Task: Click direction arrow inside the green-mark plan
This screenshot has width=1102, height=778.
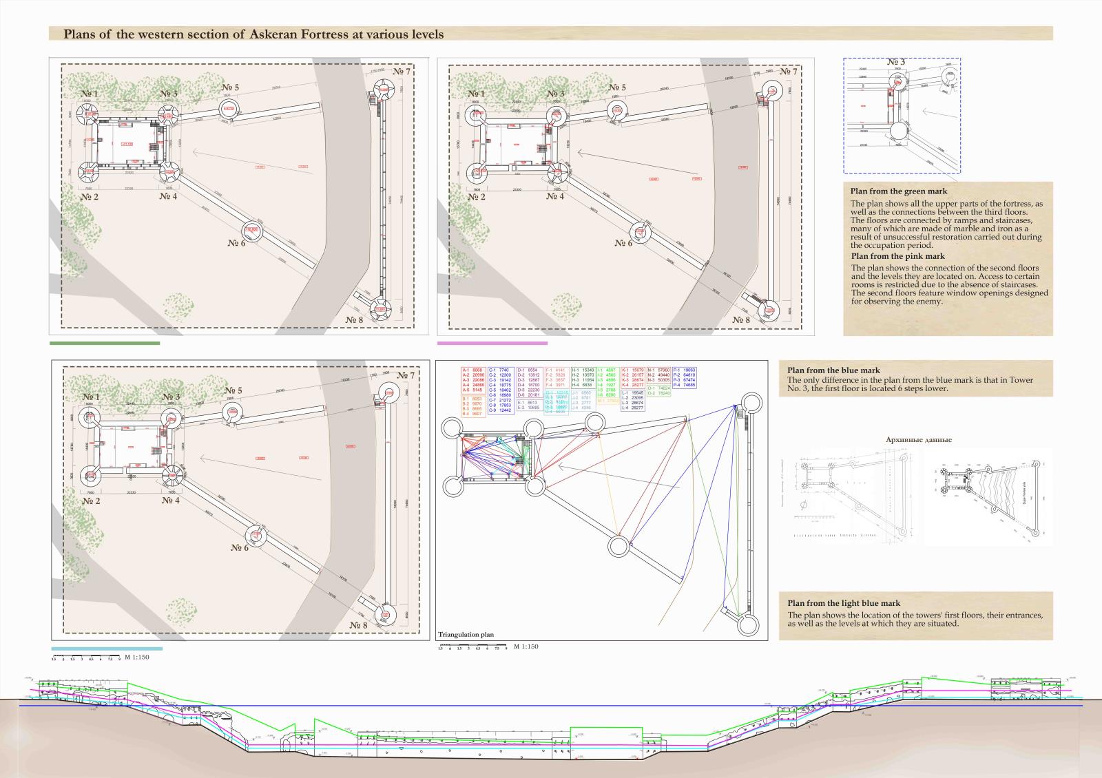Action: (227, 157)
